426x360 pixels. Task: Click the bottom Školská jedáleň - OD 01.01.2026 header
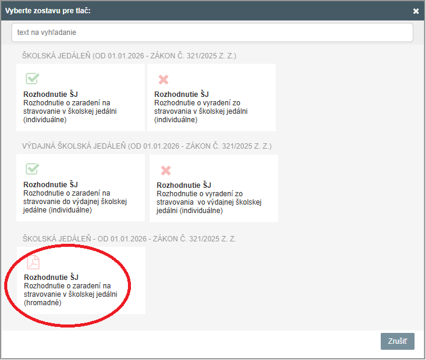(x=129, y=239)
